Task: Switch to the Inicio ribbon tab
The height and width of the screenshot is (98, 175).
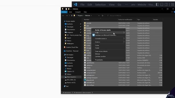Action: click(x=71, y=12)
